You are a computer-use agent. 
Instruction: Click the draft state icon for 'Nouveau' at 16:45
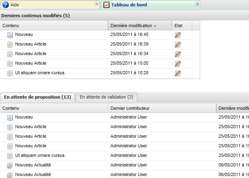pyautogui.click(x=178, y=35)
